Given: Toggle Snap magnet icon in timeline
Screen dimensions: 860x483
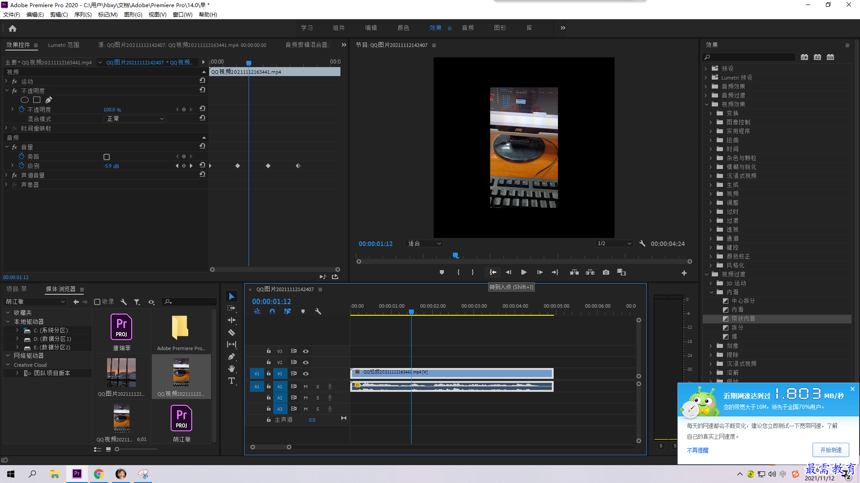Looking at the screenshot, I should coord(272,311).
